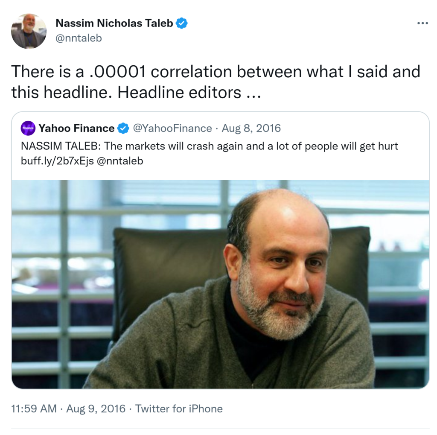Select the "Yahoo Finance" name in quoted tweet
Viewport: 437px width, 435px height.
click(x=76, y=128)
